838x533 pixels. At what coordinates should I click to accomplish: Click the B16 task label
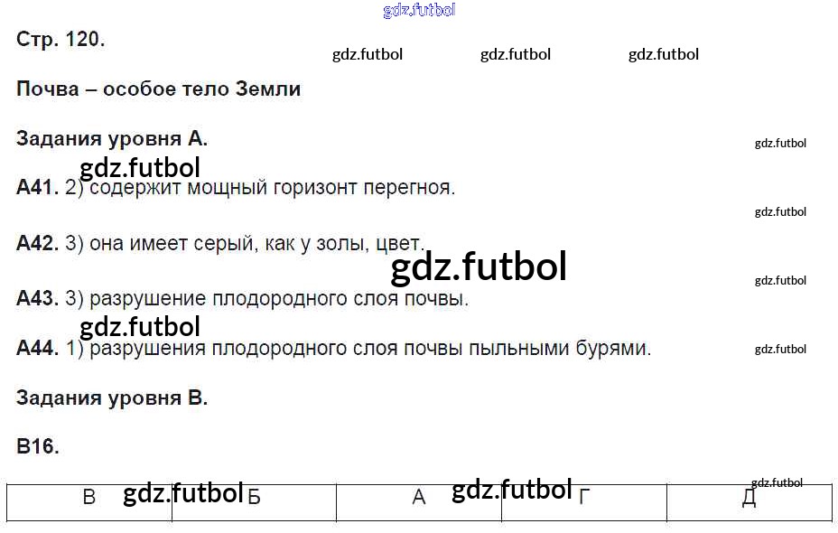tap(38, 447)
